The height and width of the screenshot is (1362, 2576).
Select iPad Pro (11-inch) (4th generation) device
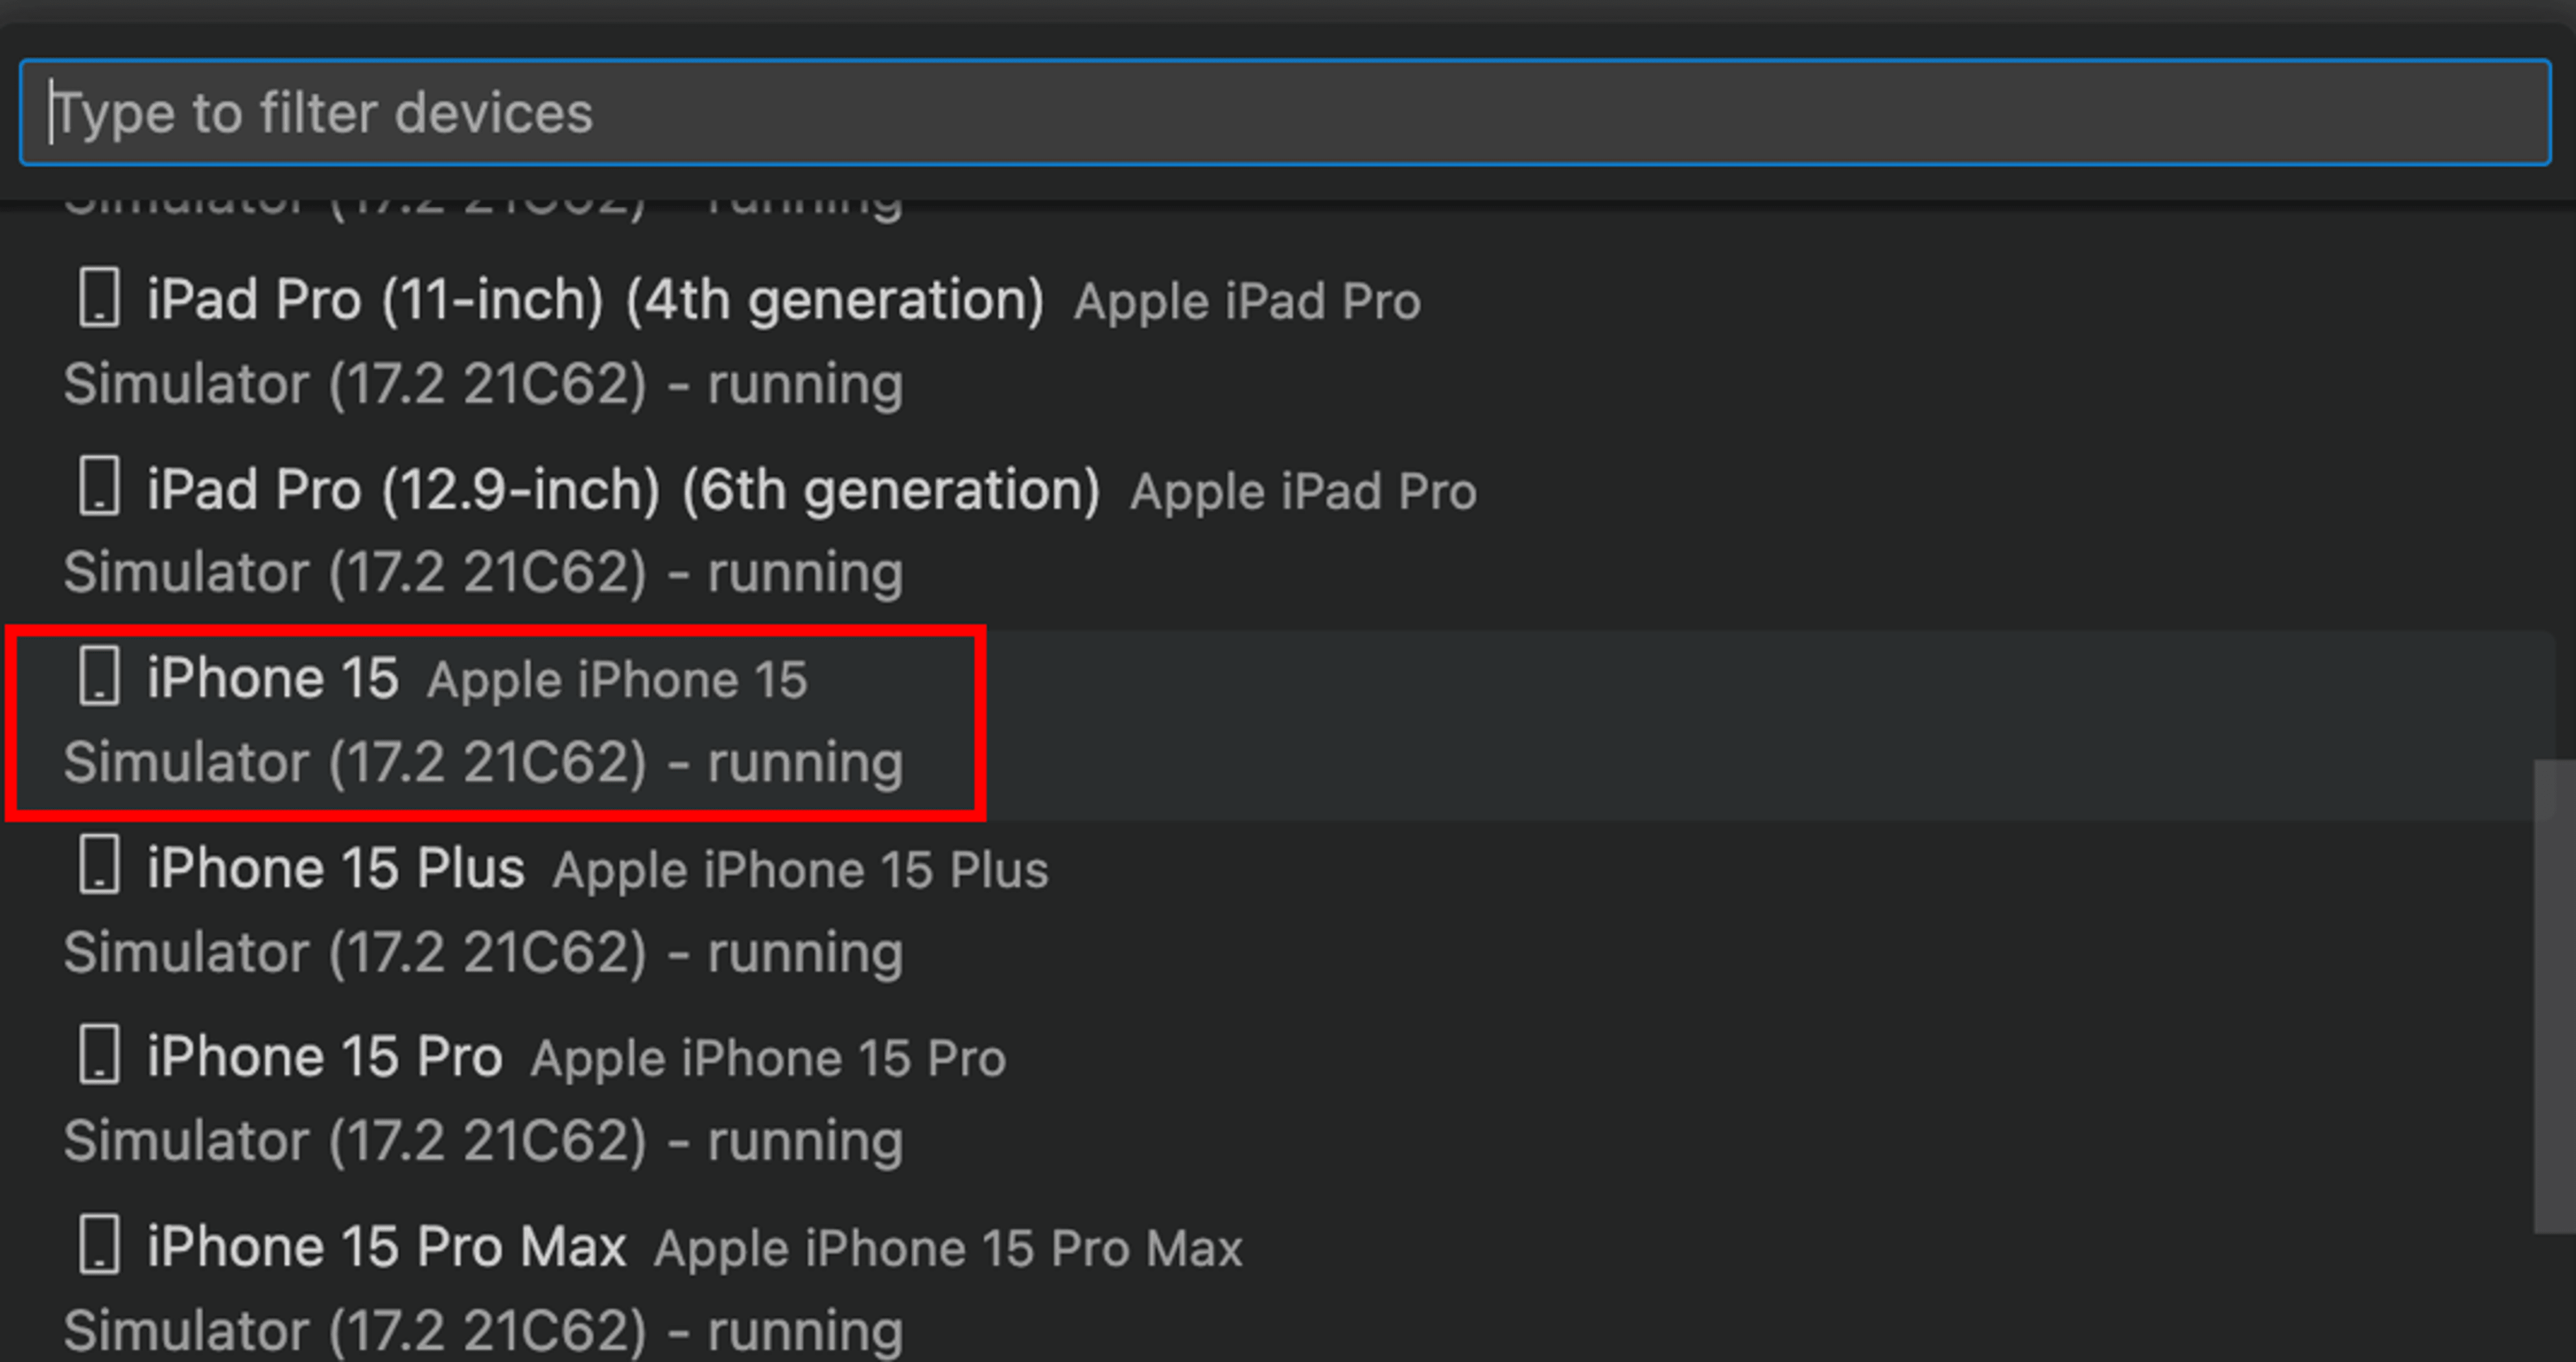[595, 299]
